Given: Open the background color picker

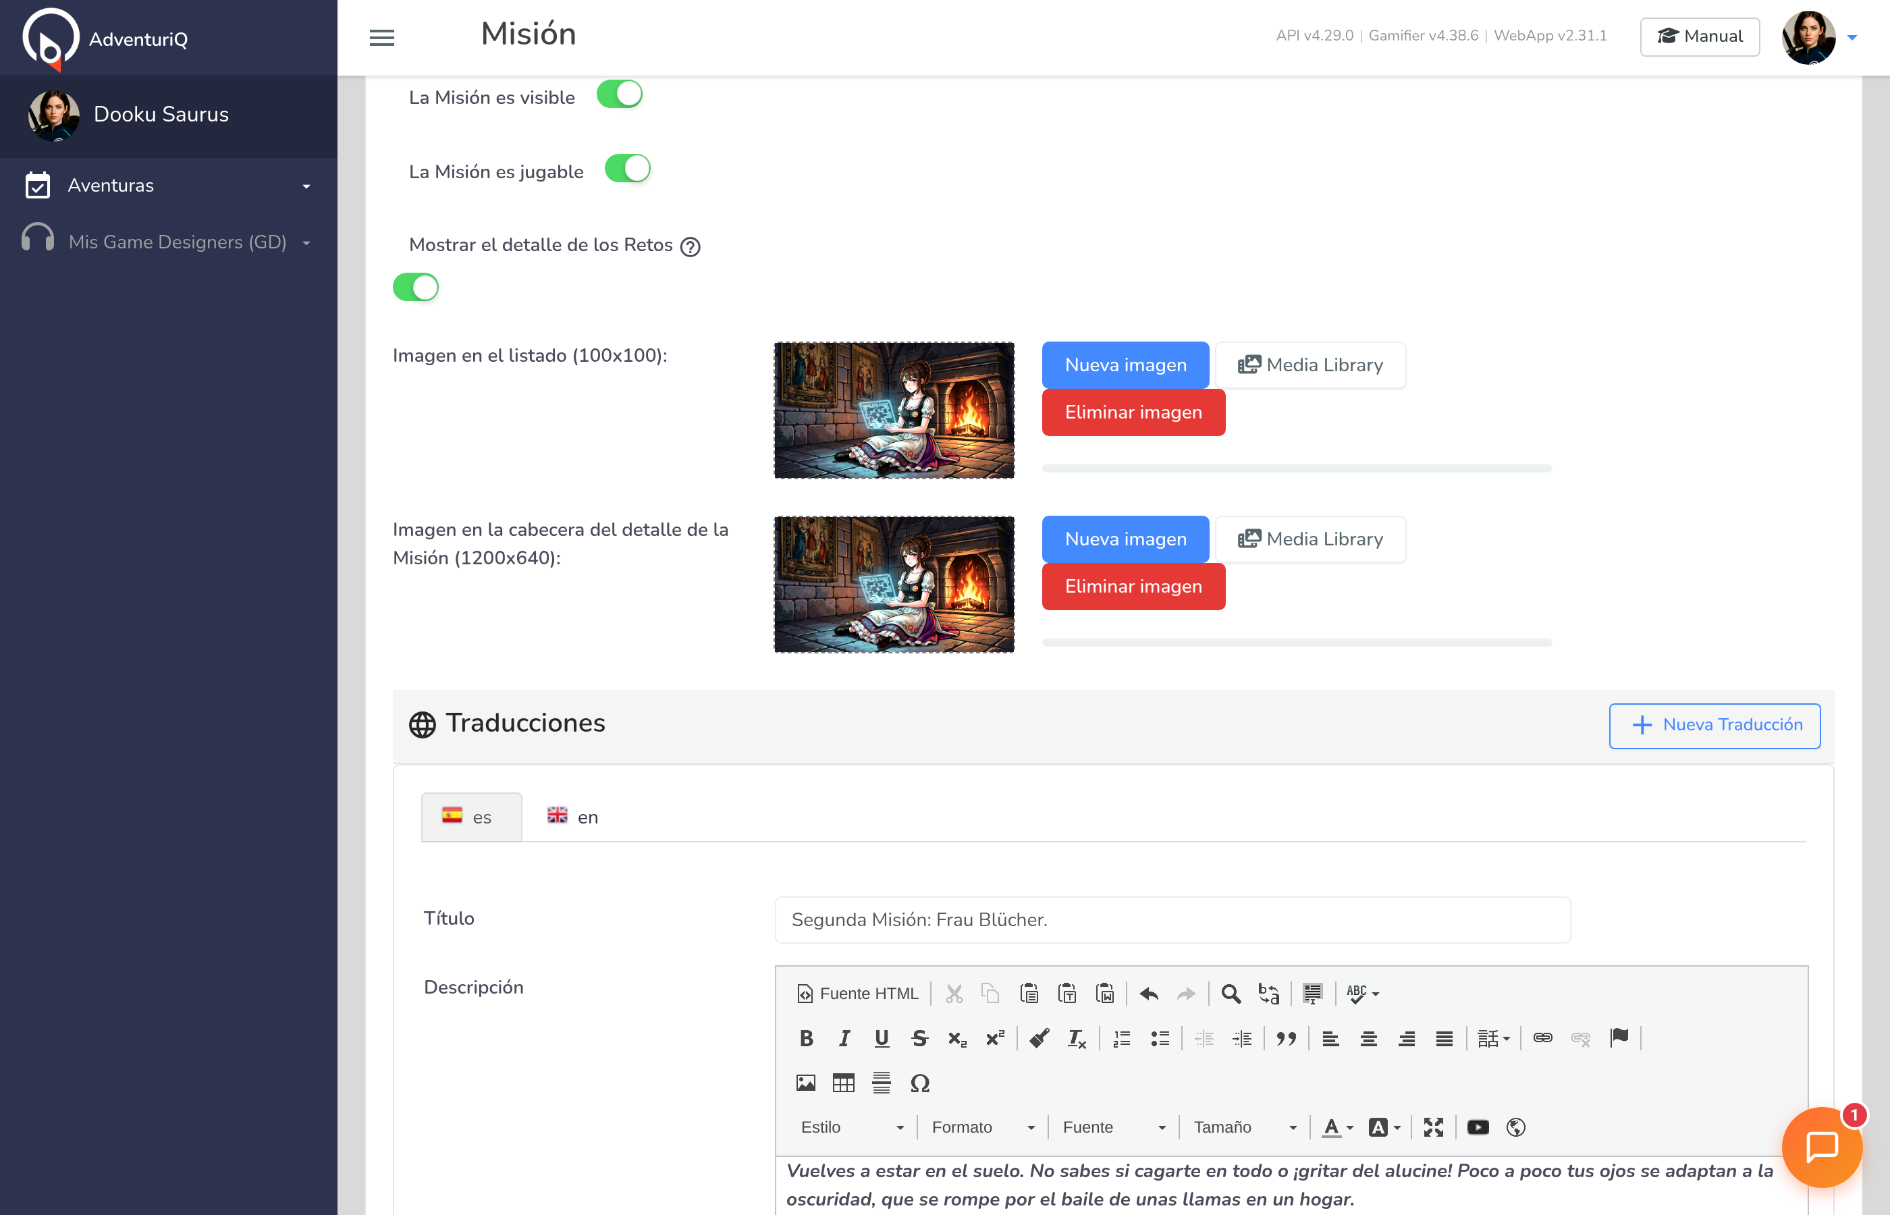Looking at the screenshot, I should click(1385, 1127).
